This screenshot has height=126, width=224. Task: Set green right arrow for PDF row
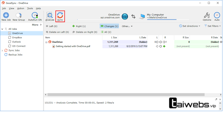(164, 46)
